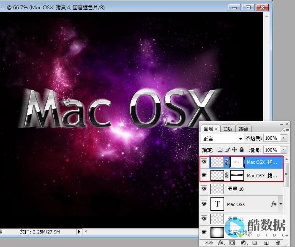The height and width of the screenshot is (247, 295).
Task: Switch to the 色版 tab
Action: (228, 129)
